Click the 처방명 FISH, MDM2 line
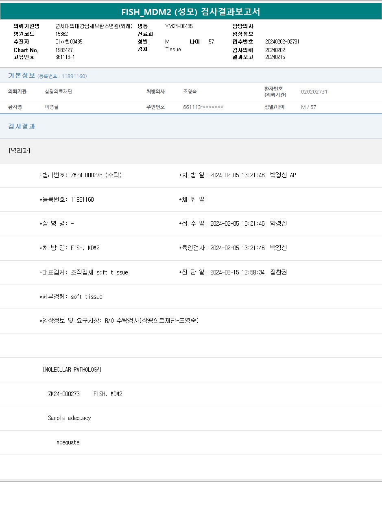This screenshot has width=382, height=505. (x=70, y=248)
